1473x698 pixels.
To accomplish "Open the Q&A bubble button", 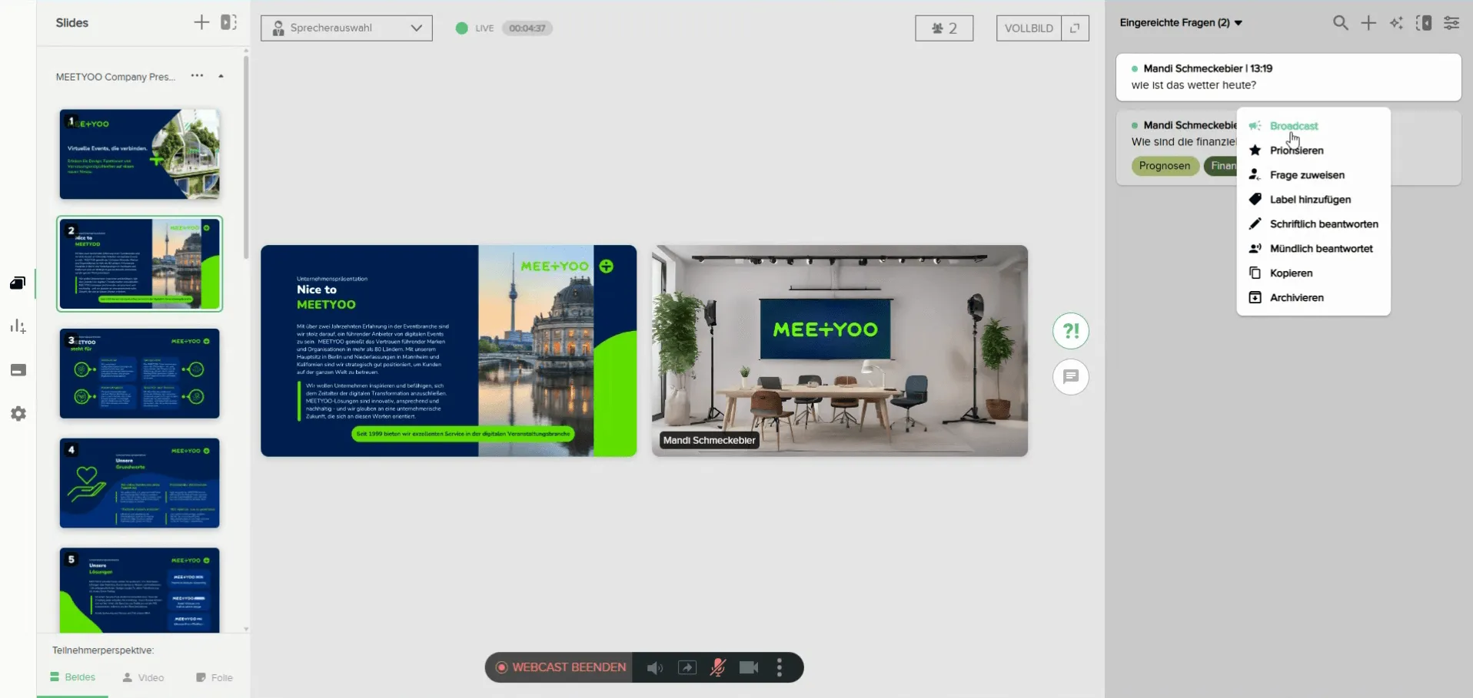I will [1070, 331].
